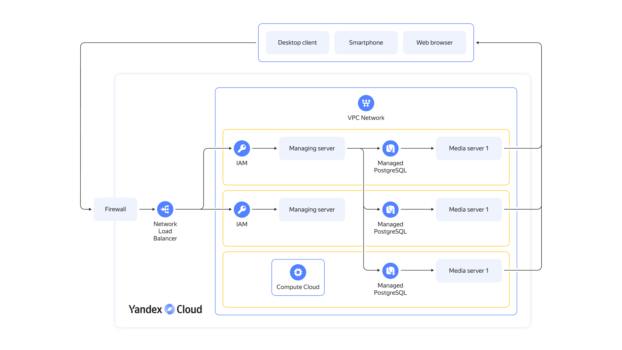Select the Network Load Balancer icon

[x=165, y=209]
